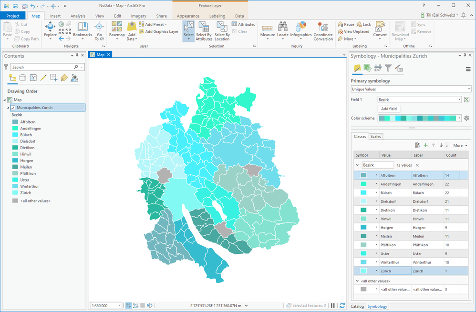Open the symbol layer drawing tab

click(378, 68)
